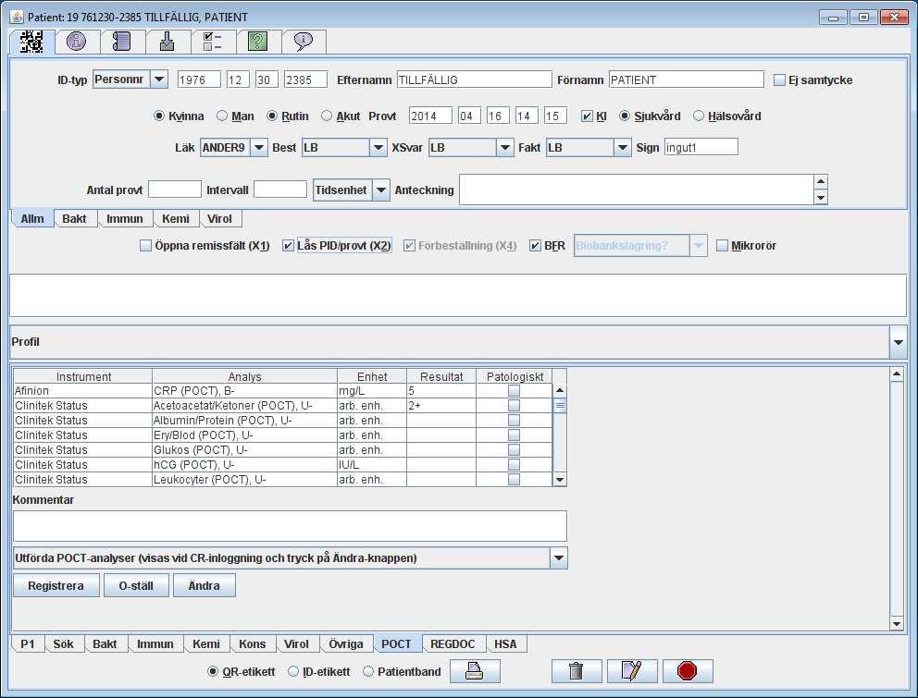The width and height of the screenshot is (918, 698).
Task: Click the hCG (POCT), U- analysis row
Action: click(x=282, y=464)
